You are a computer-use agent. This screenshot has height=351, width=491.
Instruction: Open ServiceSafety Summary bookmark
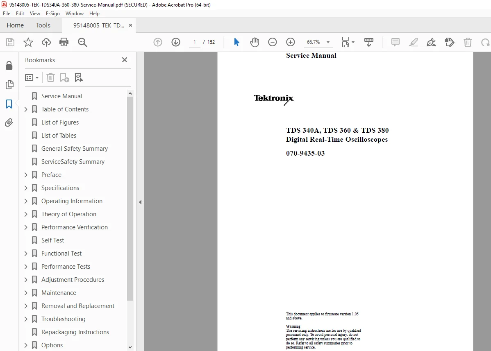click(x=73, y=162)
